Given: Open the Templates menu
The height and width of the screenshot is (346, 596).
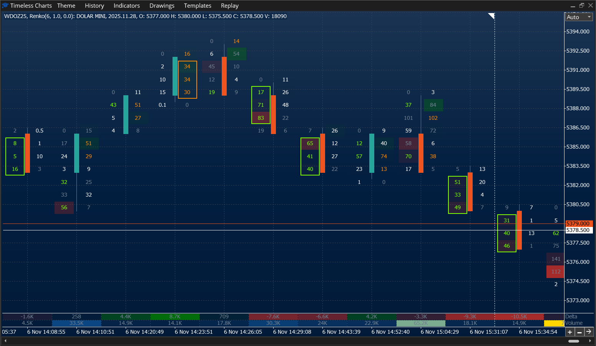Looking at the screenshot, I should [198, 5].
